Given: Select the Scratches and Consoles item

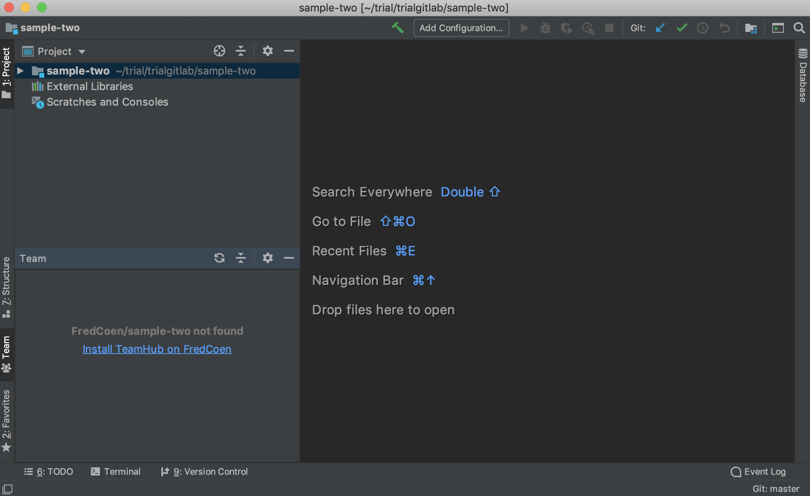Looking at the screenshot, I should click(x=107, y=102).
